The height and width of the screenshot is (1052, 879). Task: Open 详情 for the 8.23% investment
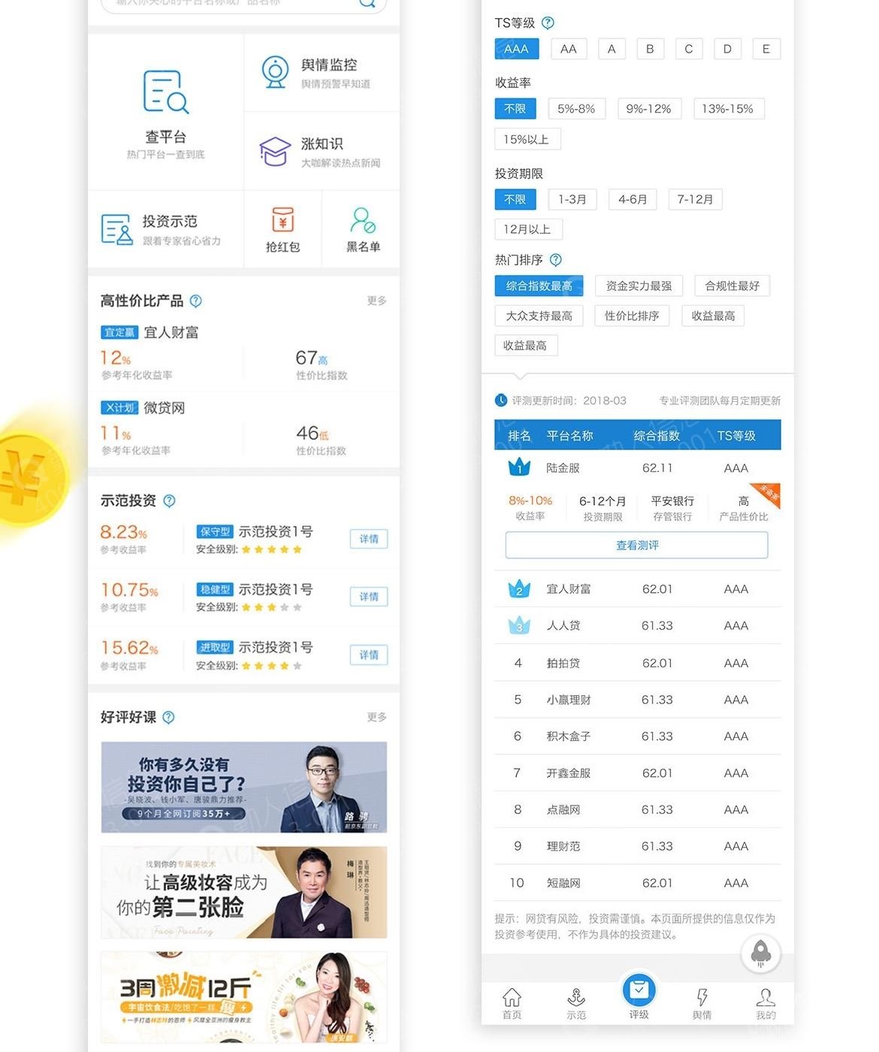[368, 539]
